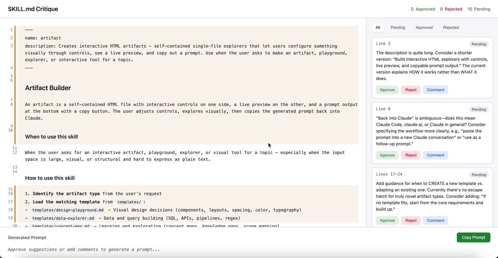Click the 'Line 3' card heading

click(x=383, y=44)
